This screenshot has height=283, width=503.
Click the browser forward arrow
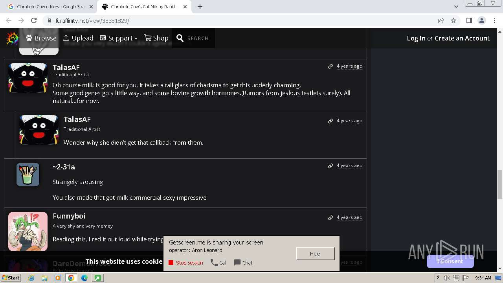(21, 20)
